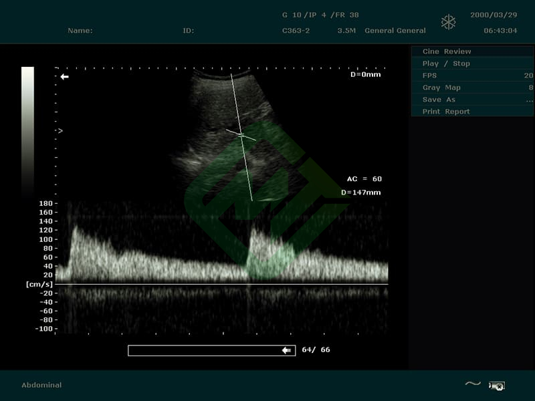Click the -100 velocity scale value
535x401 pixels.
click(x=44, y=329)
